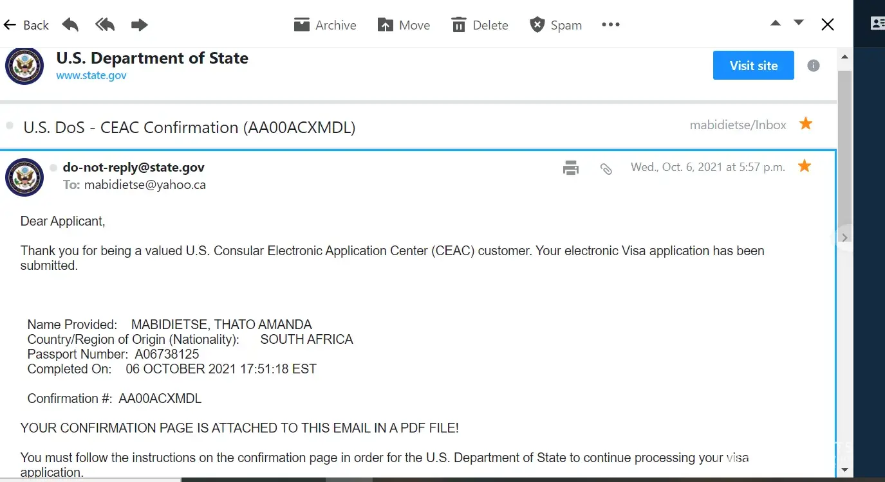This screenshot has height=482, width=885.
Task: Archive this email
Action: [x=325, y=25]
